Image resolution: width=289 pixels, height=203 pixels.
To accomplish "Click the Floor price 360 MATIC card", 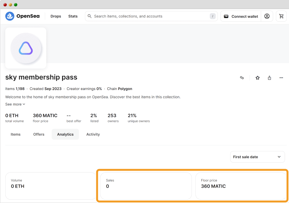I will coord(240,186).
